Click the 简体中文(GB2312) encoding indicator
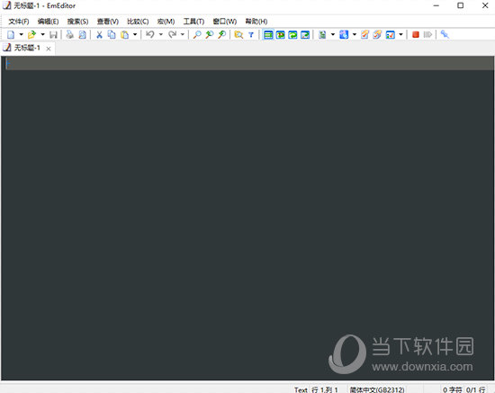This screenshot has width=495, height=393. pyautogui.click(x=377, y=389)
